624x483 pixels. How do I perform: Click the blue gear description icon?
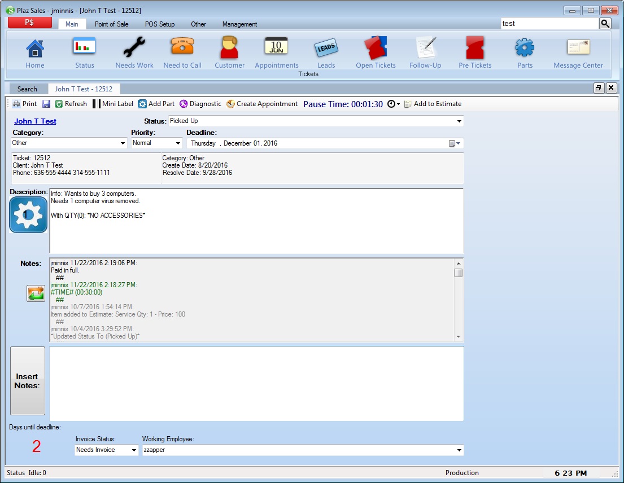[28, 214]
